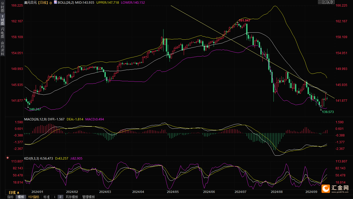
Task: Click the 美元日元 symbol title
Action: (x=30, y=2)
